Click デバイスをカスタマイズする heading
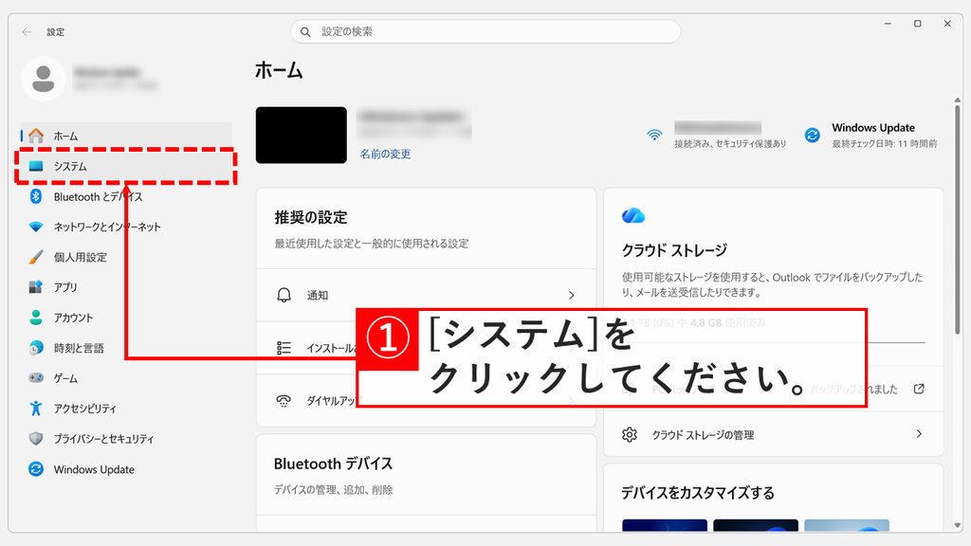 tap(698, 493)
